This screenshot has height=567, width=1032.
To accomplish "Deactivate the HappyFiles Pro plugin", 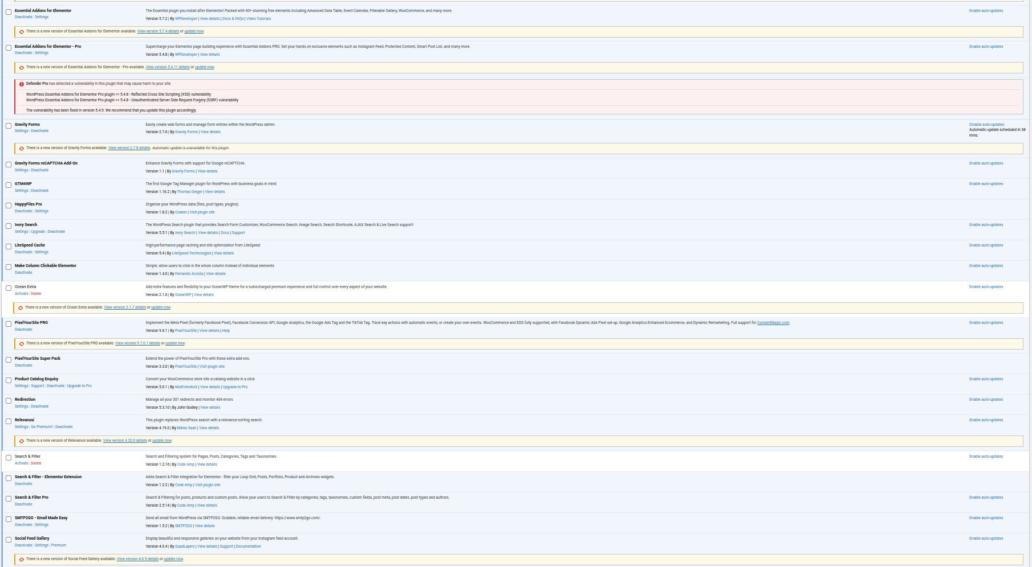I will point(23,211).
